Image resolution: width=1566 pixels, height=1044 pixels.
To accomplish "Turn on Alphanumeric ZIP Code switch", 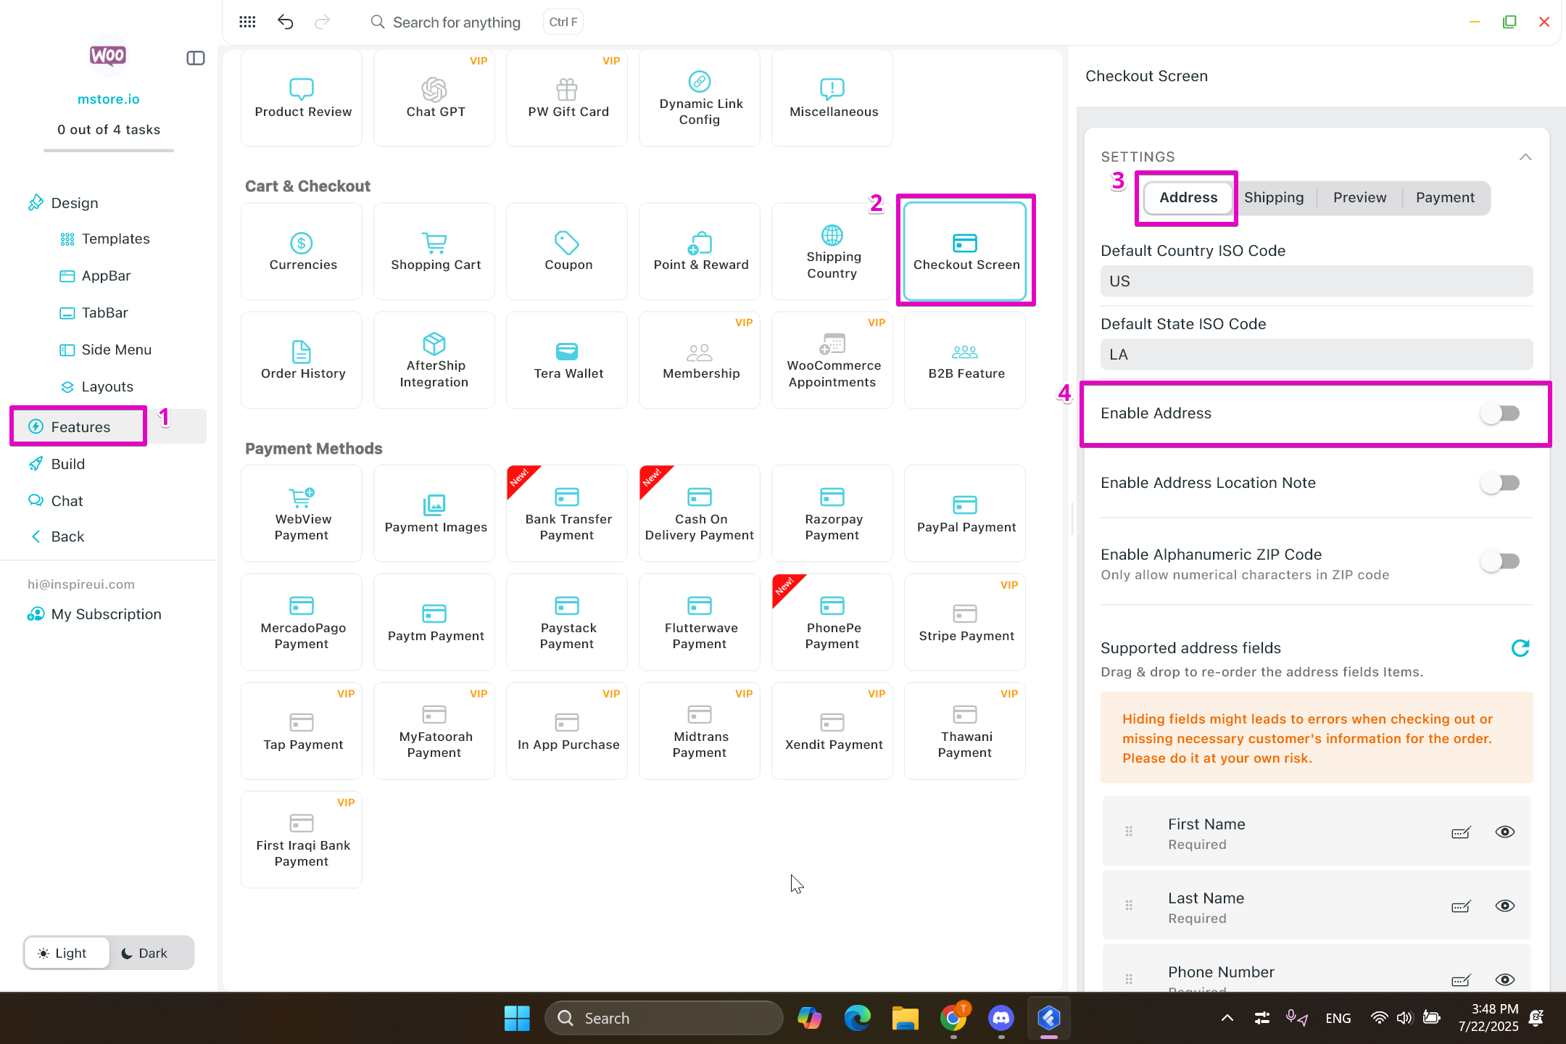I will 1499,561.
